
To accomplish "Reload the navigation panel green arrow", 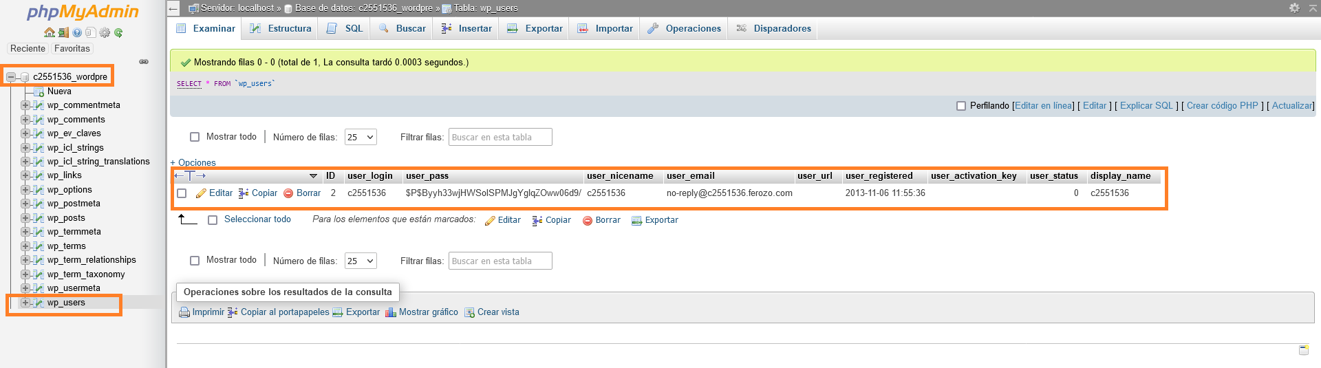I will tap(118, 32).
